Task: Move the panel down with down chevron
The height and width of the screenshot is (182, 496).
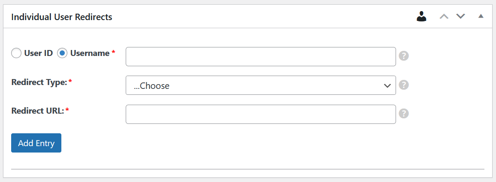Action: 460,17
